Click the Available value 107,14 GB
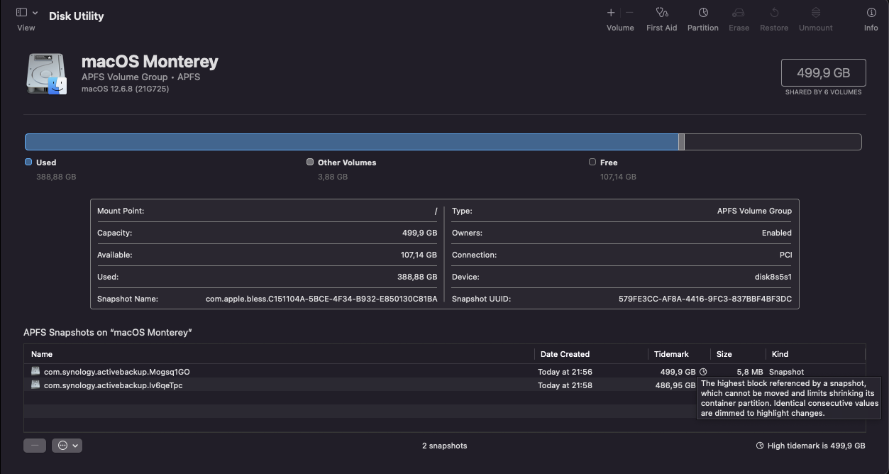 [419, 255]
